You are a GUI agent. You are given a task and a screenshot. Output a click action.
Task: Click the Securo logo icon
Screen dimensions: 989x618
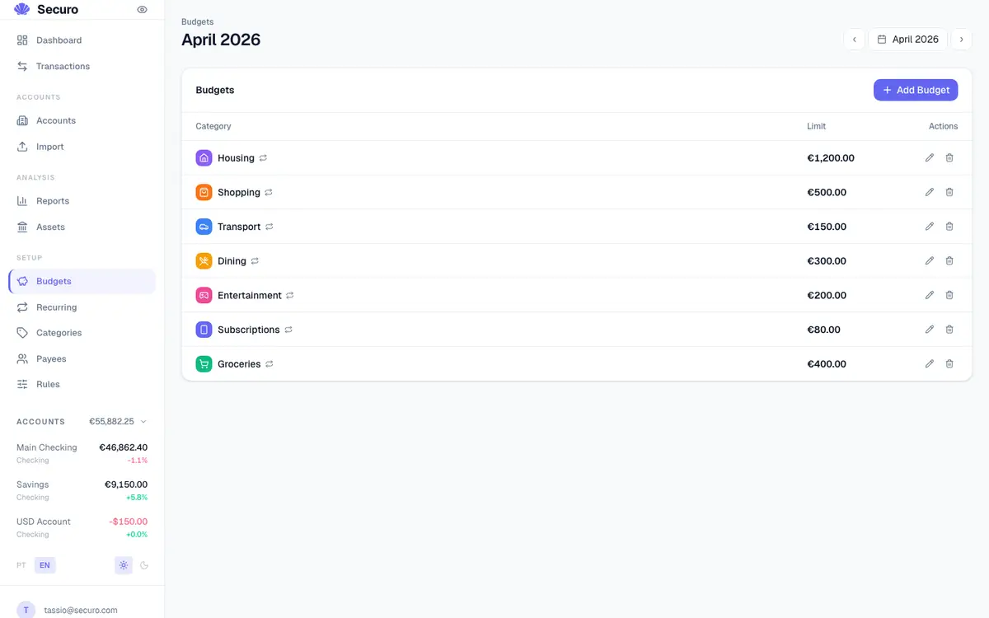[x=22, y=10]
